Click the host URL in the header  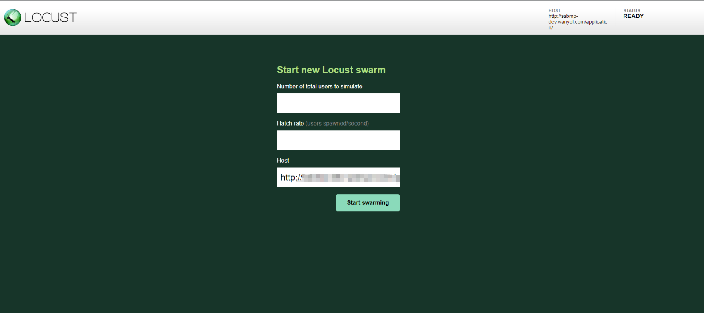coord(578,22)
